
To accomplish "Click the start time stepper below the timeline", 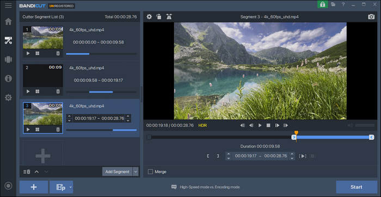I will (228, 156).
